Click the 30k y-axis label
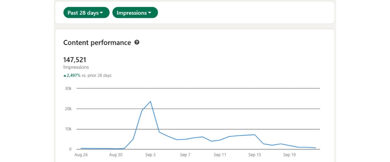 pos(68,88)
